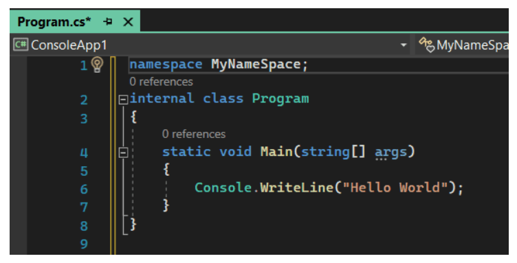Click the closing brace on line 8
Image resolution: width=517 pixels, height=263 pixels.
coord(133,225)
